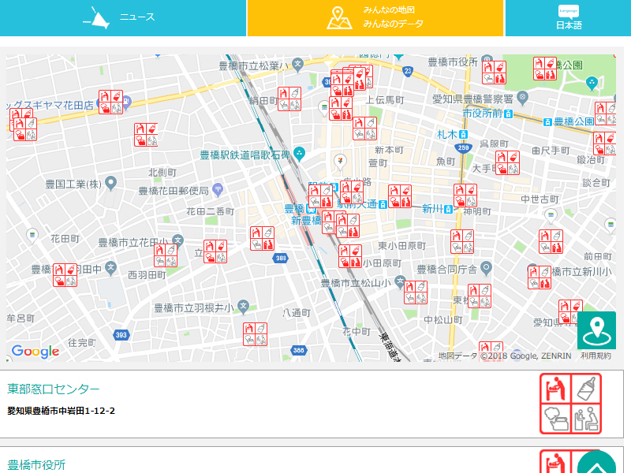Open the 日本語 language selector
The height and width of the screenshot is (473, 631).
pos(568,18)
